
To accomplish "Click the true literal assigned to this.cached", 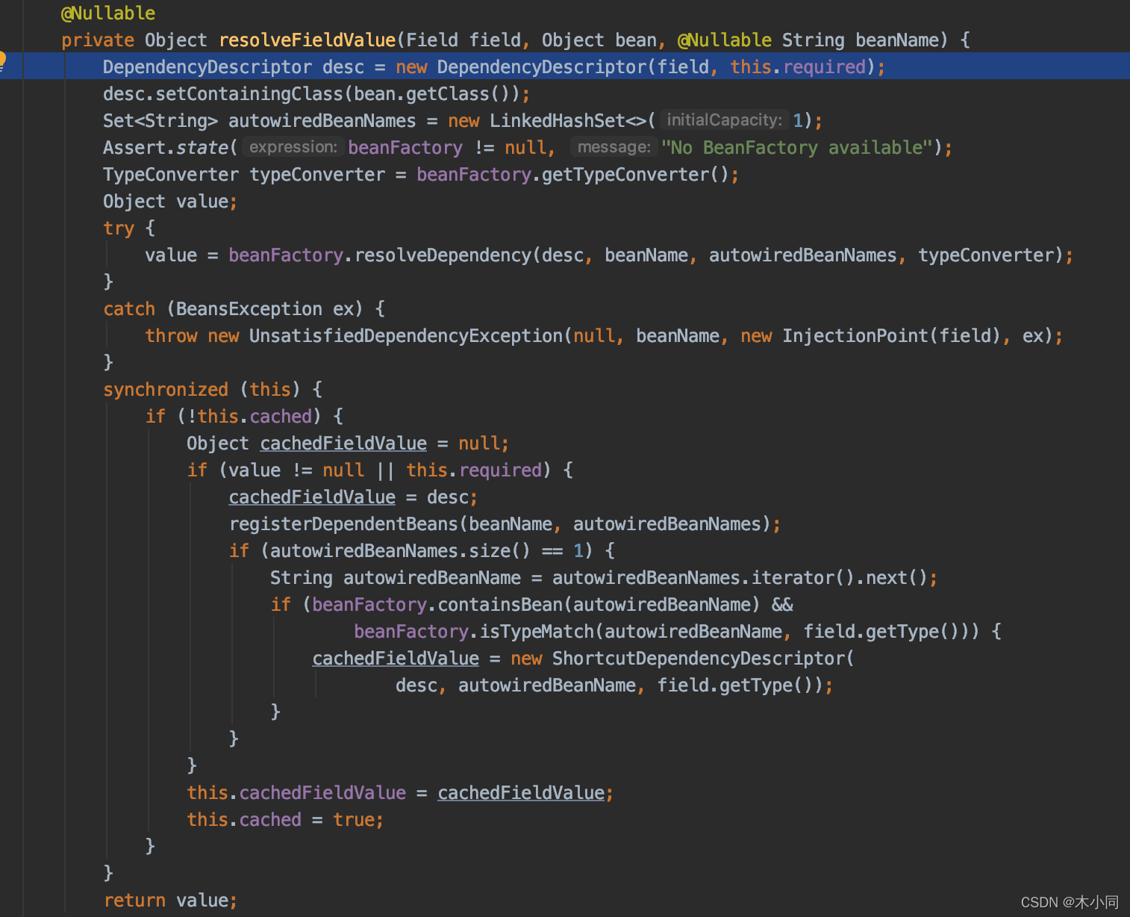I will (x=354, y=820).
